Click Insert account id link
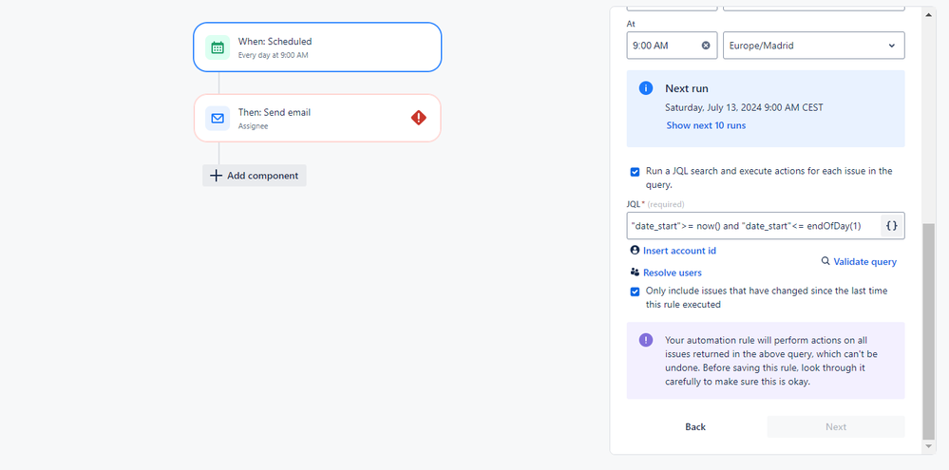 (x=679, y=251)
